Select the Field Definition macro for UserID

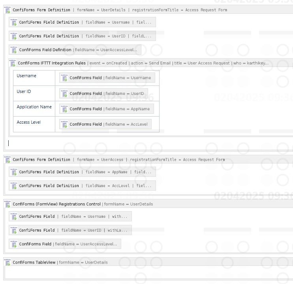click(82, 36)
